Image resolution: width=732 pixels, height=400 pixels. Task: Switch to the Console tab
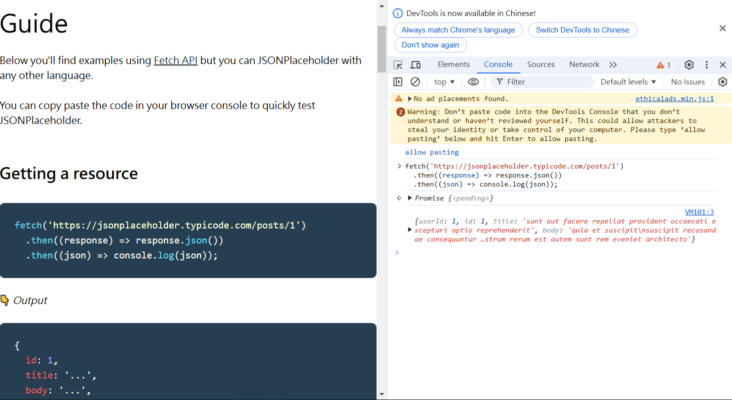point(498,64)
